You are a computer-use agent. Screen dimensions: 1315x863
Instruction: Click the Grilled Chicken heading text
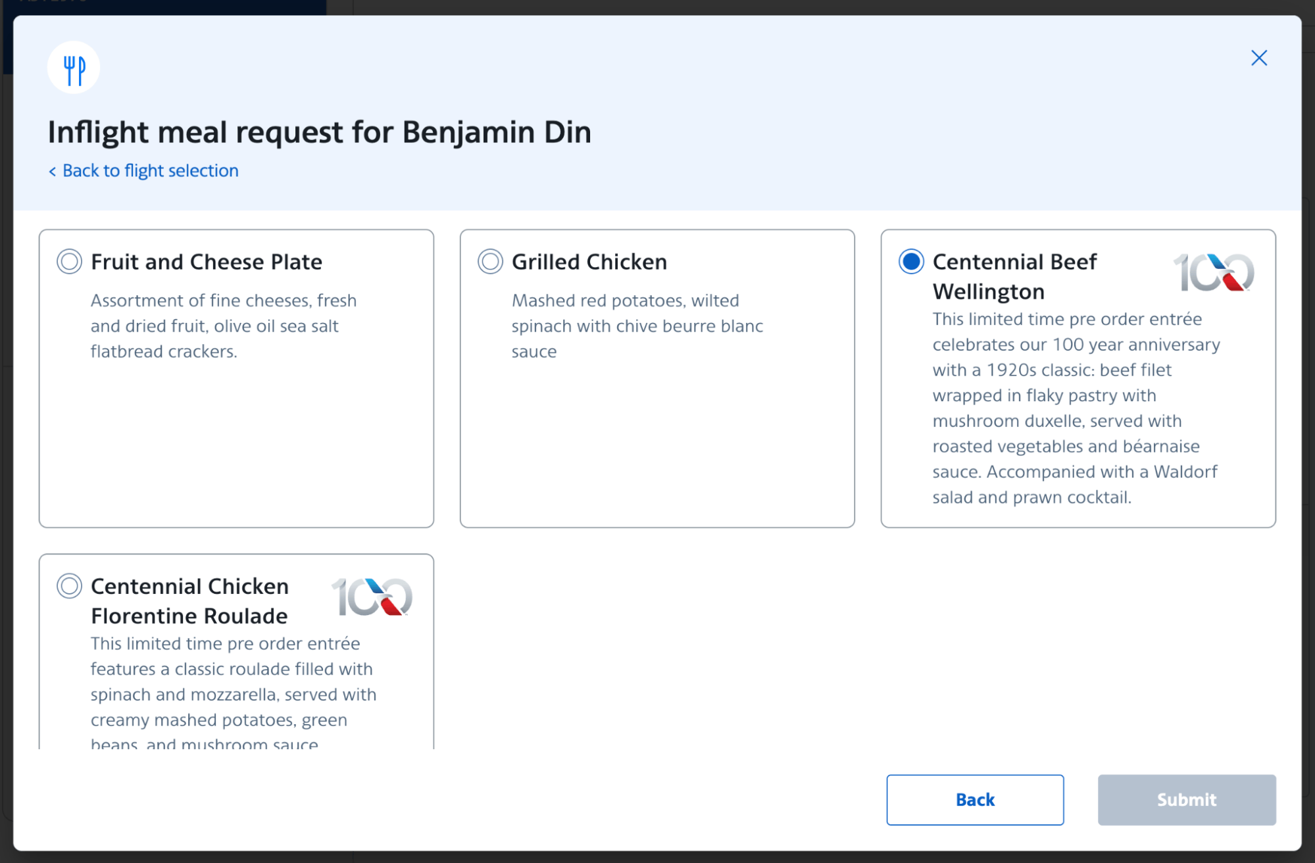(x=589, y=261)
